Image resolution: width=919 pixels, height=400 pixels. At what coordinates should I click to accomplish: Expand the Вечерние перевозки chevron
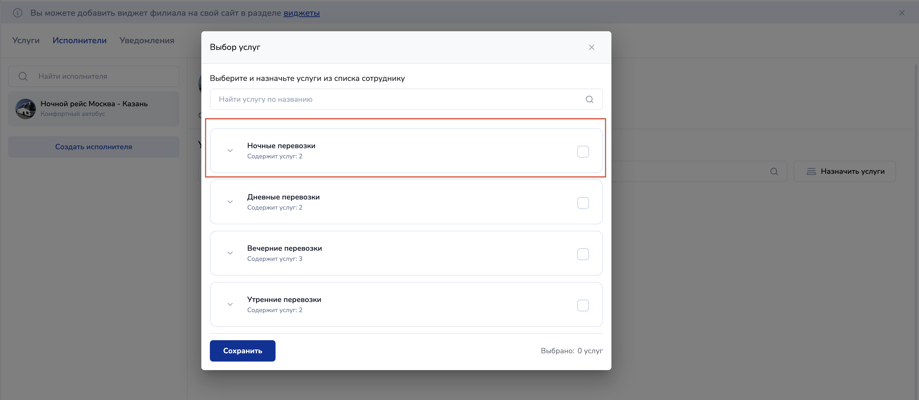(230, 253)
